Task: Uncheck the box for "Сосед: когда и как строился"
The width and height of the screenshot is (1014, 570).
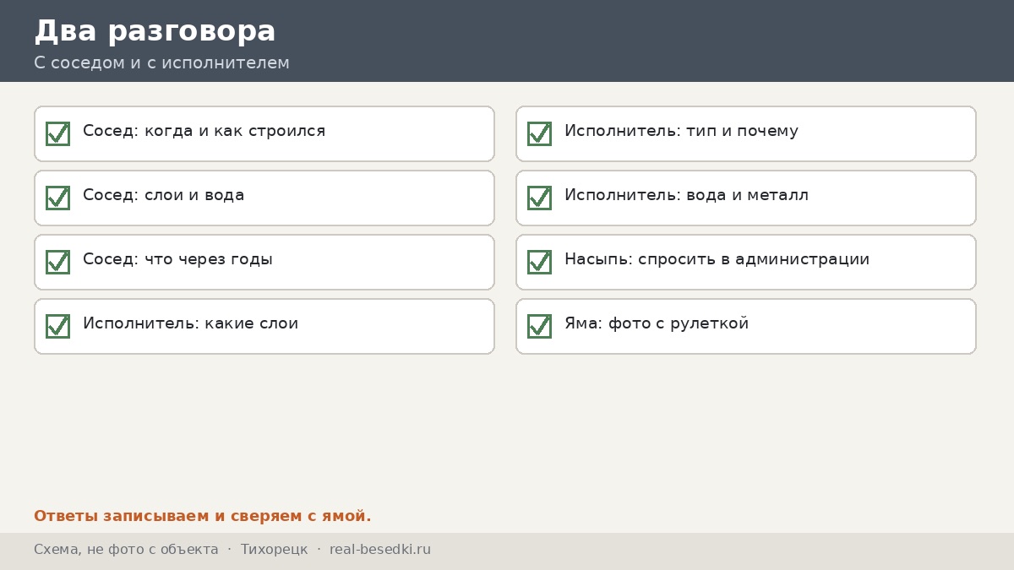Action: click(x=57, y=133)
